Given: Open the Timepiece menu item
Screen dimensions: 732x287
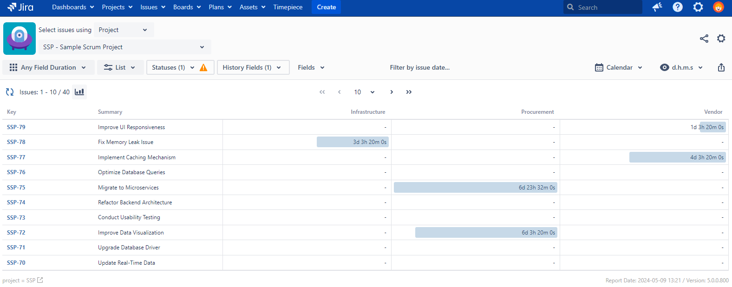Looking at the screenshot, I should click(288, 7).
